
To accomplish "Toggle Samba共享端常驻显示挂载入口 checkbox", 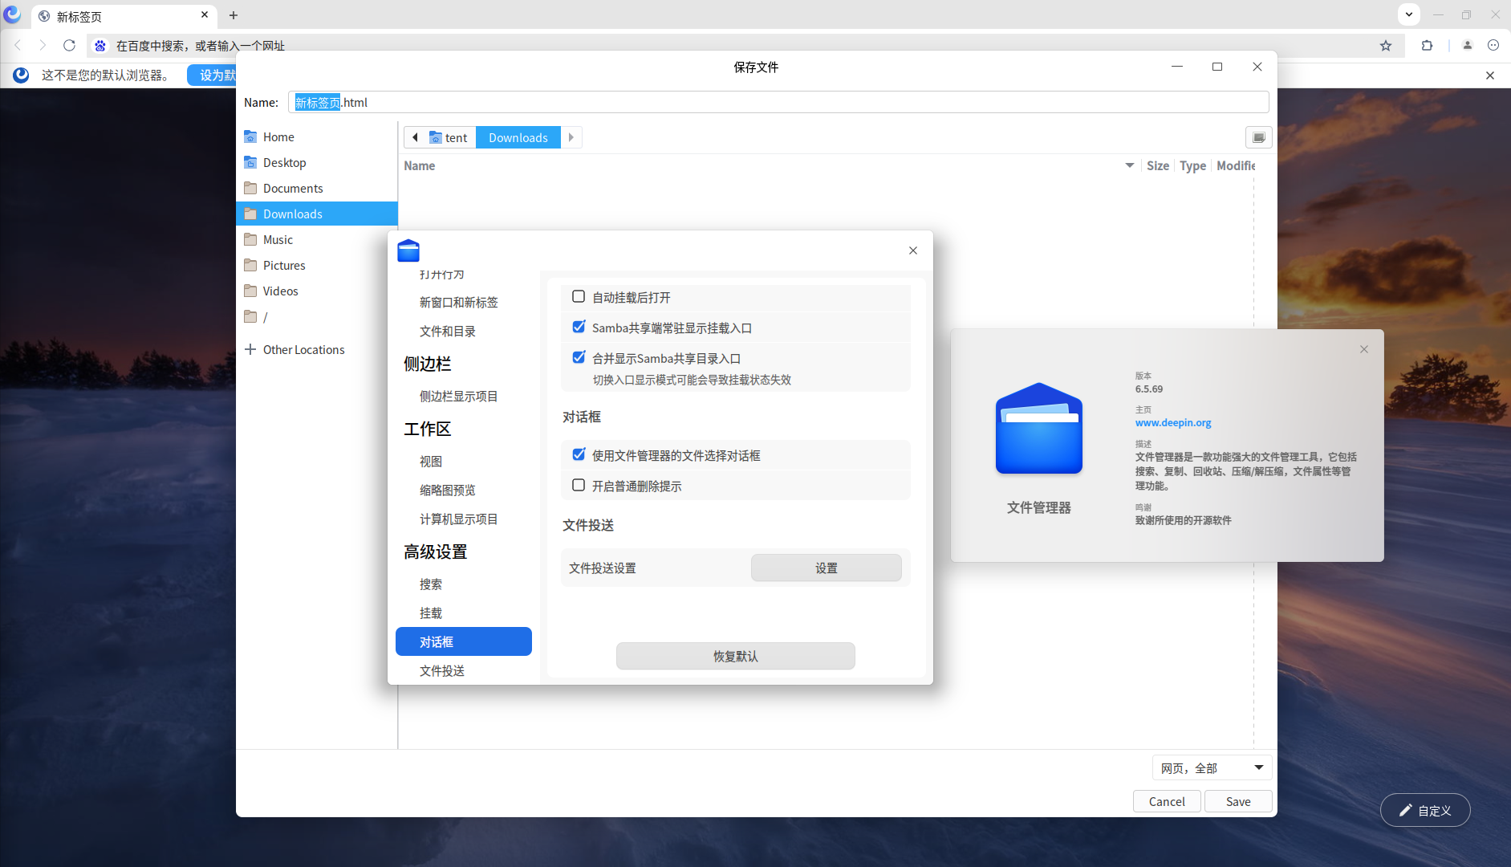I will [x=579, y=328].
